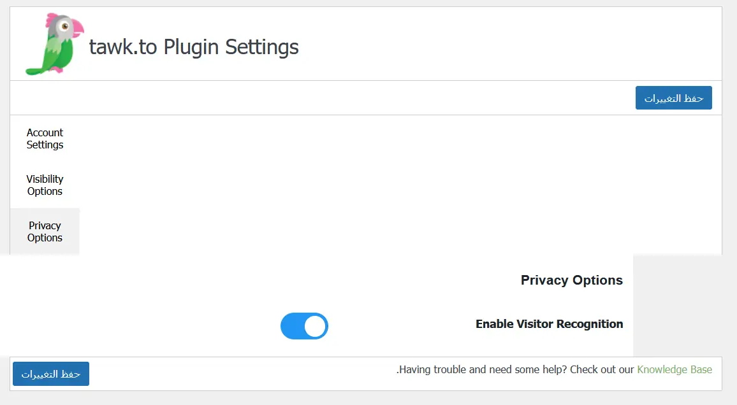737x405 pixels.
Task: Click the Enable Visitor Recognition label
Action: (x=549, y=324)
